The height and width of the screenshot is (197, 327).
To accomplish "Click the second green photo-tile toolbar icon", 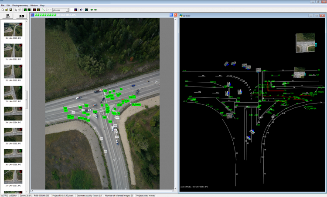I will click(29, 10).
